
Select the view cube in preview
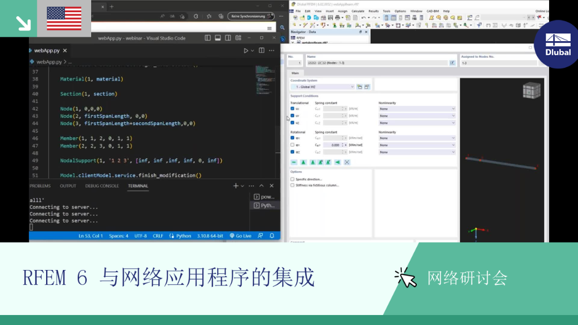(531, 91)
